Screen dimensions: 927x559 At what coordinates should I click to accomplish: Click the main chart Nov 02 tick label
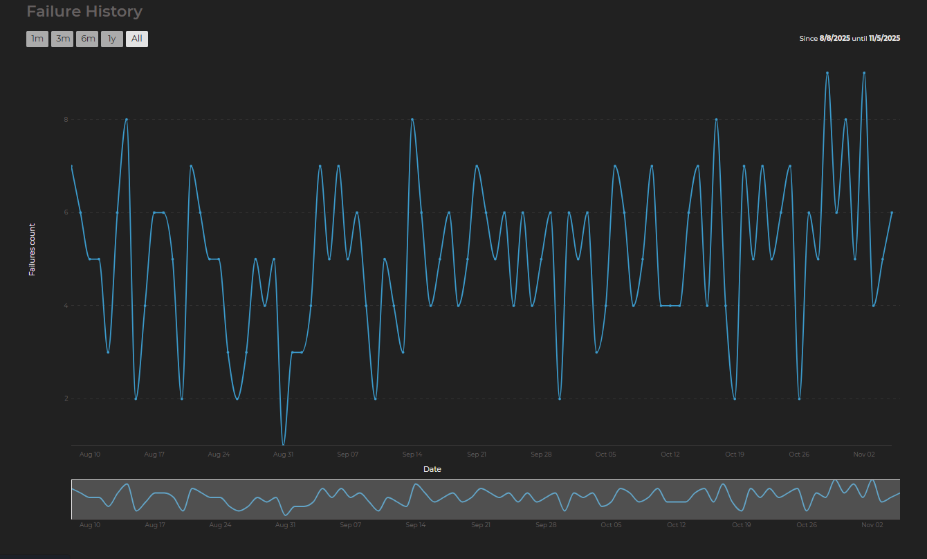(864, 455)
